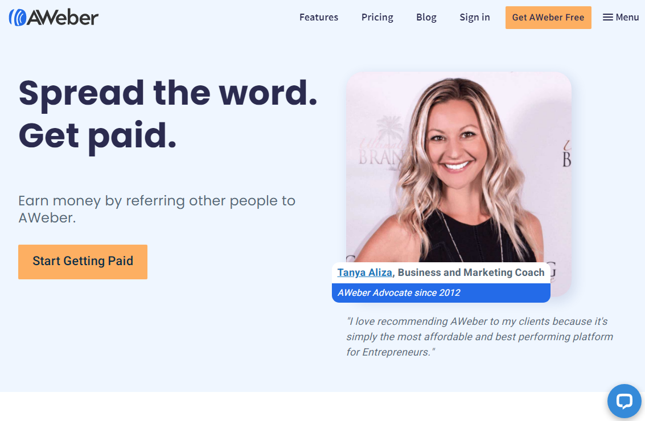Click the 'Business and Marketing Coach' caption
The width and height of the screenshot is (645, 421).
(x=471, y=273)
